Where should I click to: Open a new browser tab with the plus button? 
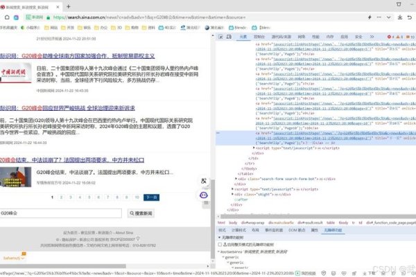coord(68,7)
